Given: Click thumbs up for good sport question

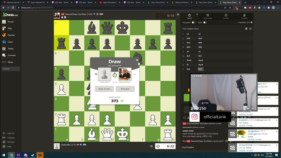Looking at the screenshot, I should (x=227, y=141).
